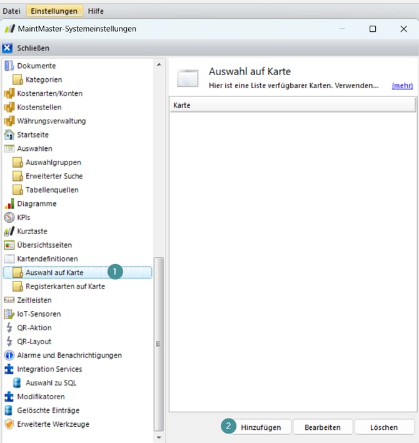Open the Hilfe menu
The image size is (419, 443).
coord(96,11)
